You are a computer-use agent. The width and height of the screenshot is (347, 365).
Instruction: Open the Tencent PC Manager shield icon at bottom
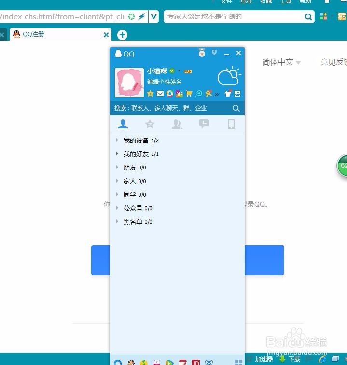coord(209,362)
